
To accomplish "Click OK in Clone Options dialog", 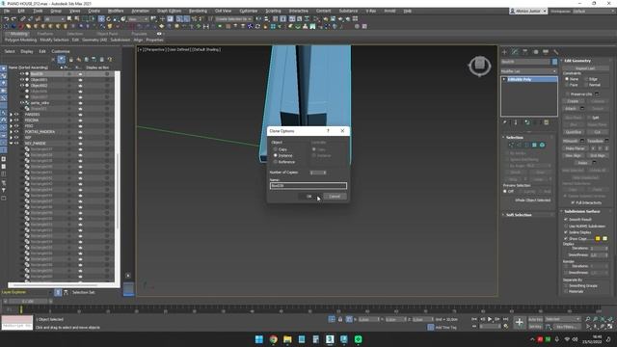I will click(308, 197).
